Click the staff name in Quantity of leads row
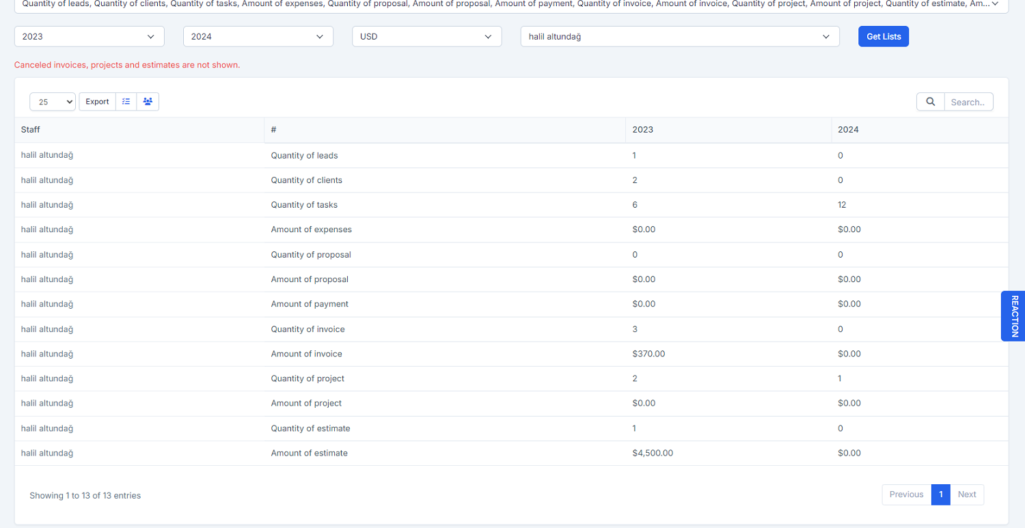This screenshot has width=1025, height=528. click(x=47, y=155)
